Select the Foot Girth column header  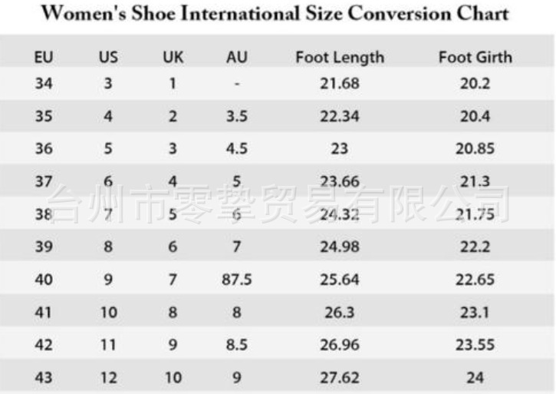[475, 58]
